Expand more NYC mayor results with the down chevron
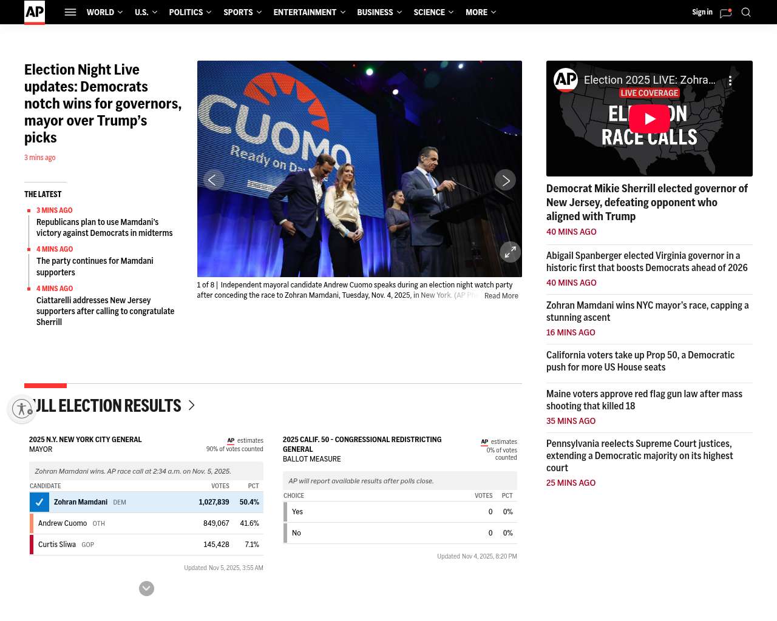777x621 pixels. click(x=146, y=588)
